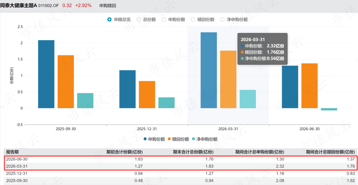Click 2.08 申购 cell in 2025-09-30 row
This screenshot has height=185, width=358.
point(281,180)
